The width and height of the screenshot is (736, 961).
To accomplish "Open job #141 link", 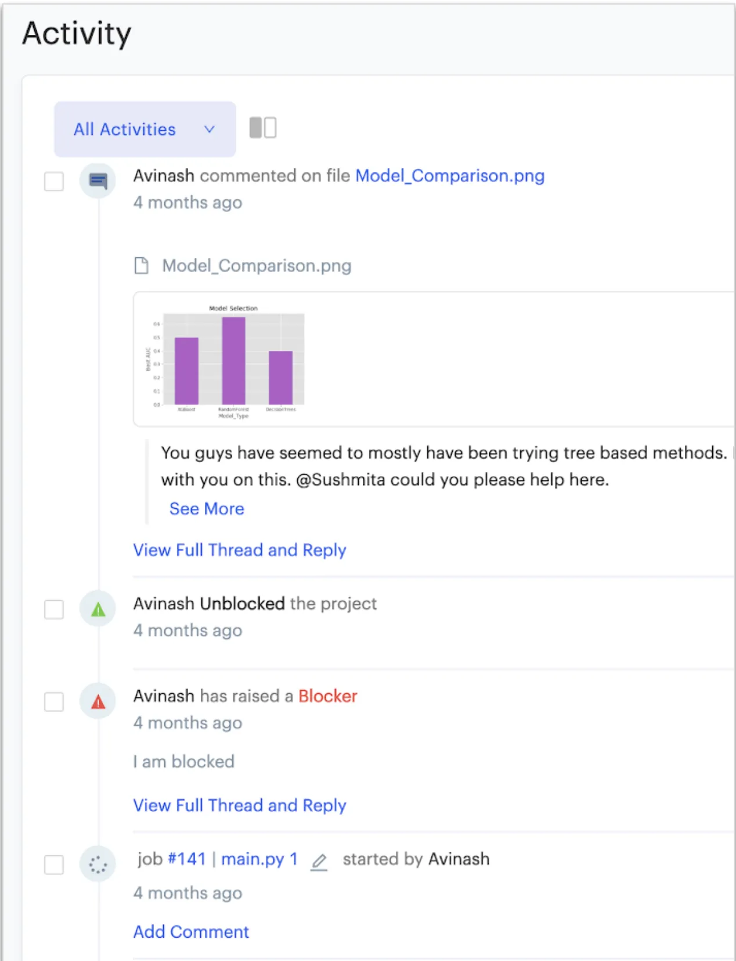I will [186, 859].
